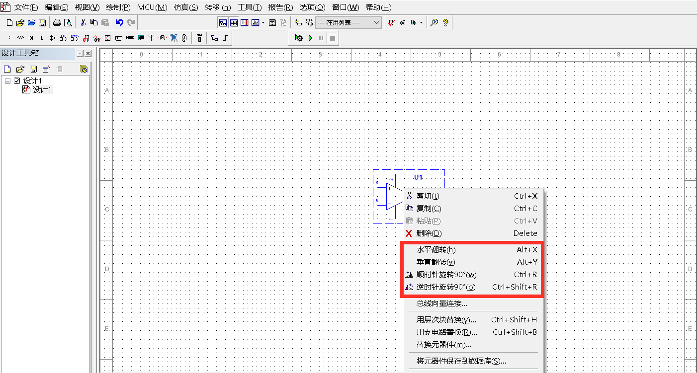Click the simulation settings gear icon

298,38
